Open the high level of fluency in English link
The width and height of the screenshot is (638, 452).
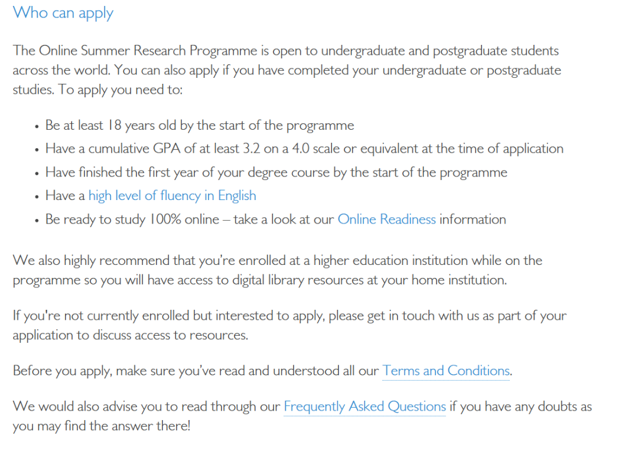pyautogui.click(x=172, y=196)
